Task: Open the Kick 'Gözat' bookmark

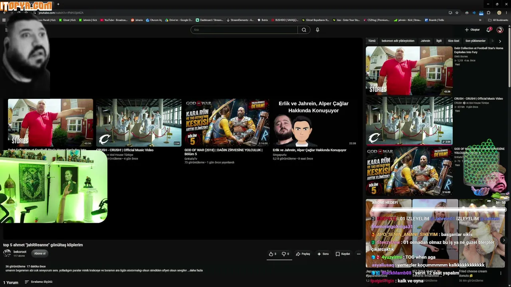Action: (68, 20)
